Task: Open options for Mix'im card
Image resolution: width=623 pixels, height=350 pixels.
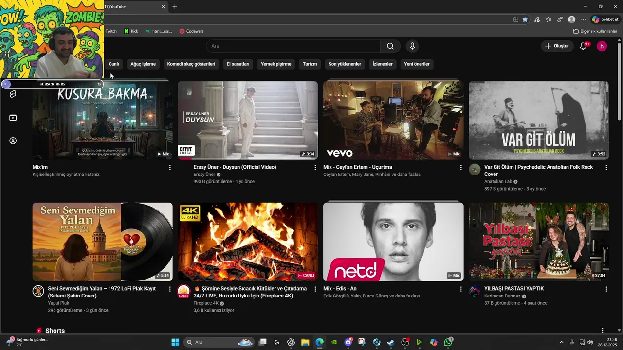Action: (x=170, y=167)
